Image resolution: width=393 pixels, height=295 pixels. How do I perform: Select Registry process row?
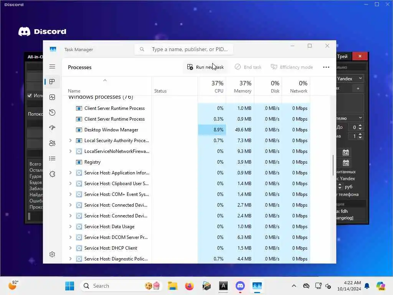(x=186, y=162)
